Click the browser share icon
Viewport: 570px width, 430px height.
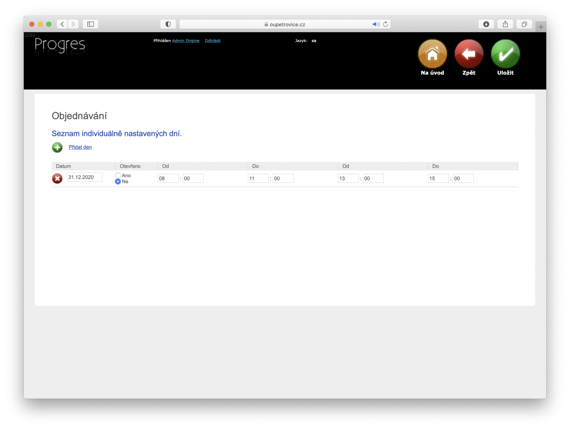[505, 24]
